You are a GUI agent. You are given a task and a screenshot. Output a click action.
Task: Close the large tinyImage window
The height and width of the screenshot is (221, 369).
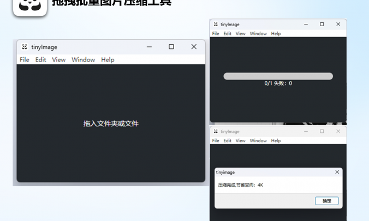[x=194, y=47]
